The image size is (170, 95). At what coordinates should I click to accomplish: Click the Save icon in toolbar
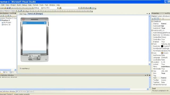(7, 8)
